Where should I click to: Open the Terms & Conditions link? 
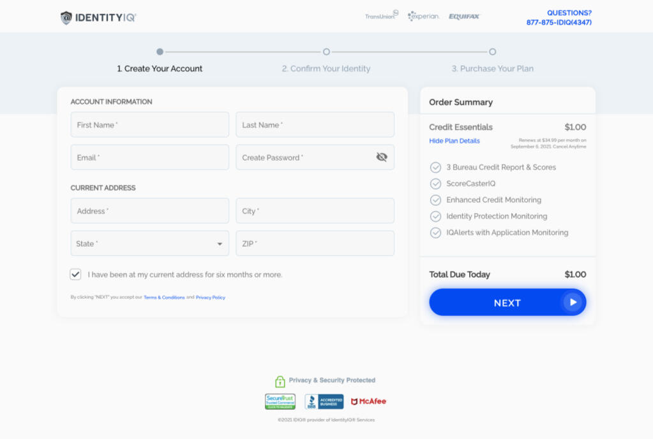(164, 297)
